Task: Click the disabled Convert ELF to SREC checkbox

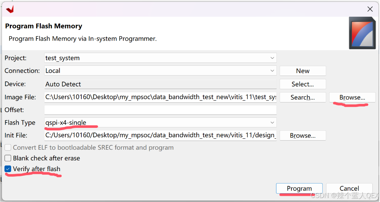Action: [8, 148]
